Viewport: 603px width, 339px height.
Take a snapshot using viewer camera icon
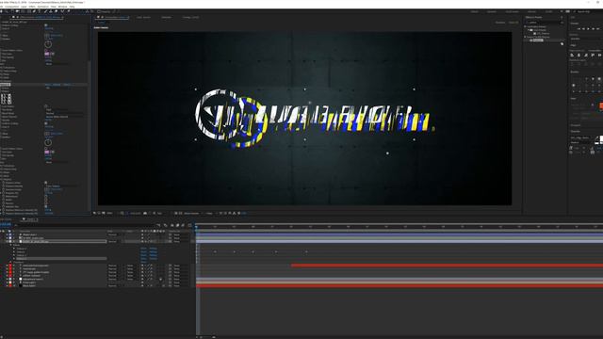pyautogui.click(x=145, y=213)
